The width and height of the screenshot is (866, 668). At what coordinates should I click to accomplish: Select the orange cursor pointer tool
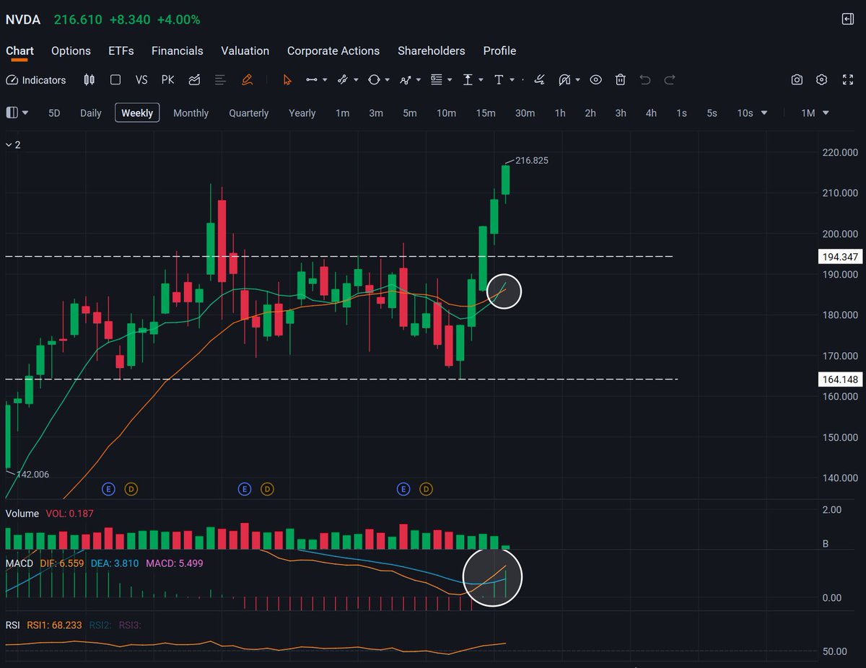pyautogui.click(x=287, y=80)
